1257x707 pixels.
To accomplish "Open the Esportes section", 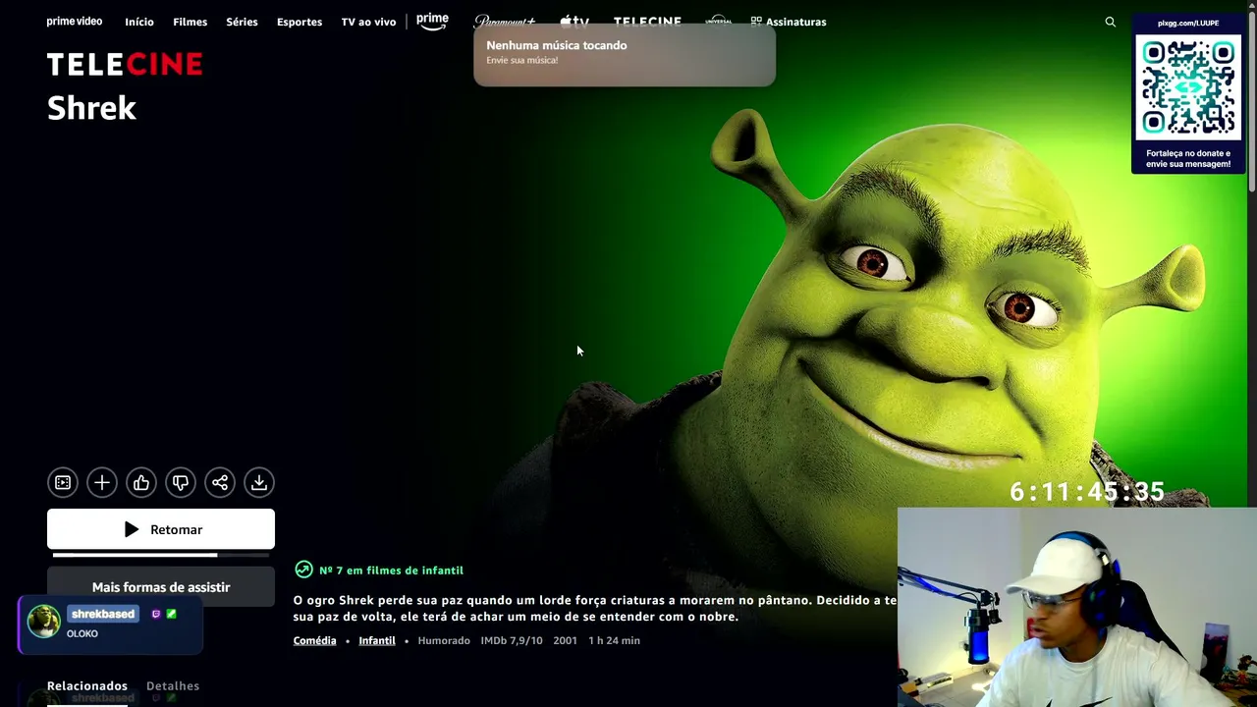I will tap(300, 22).
